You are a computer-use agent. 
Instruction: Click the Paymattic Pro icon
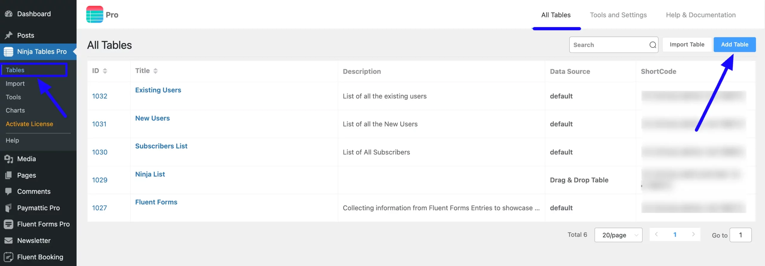click(9, 208)
